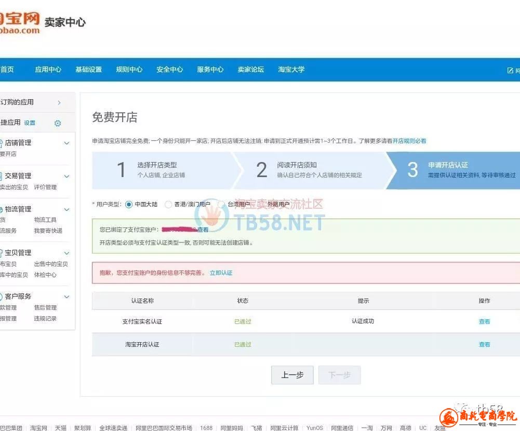Collapse the 店铺管理 section chevron
This screenshot has height=431, width=520.
coord(66,143)
